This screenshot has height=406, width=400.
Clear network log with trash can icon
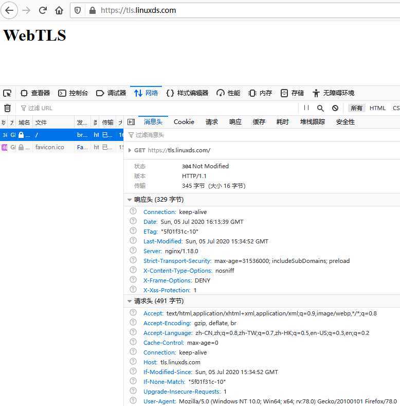[x=8, y=108]
